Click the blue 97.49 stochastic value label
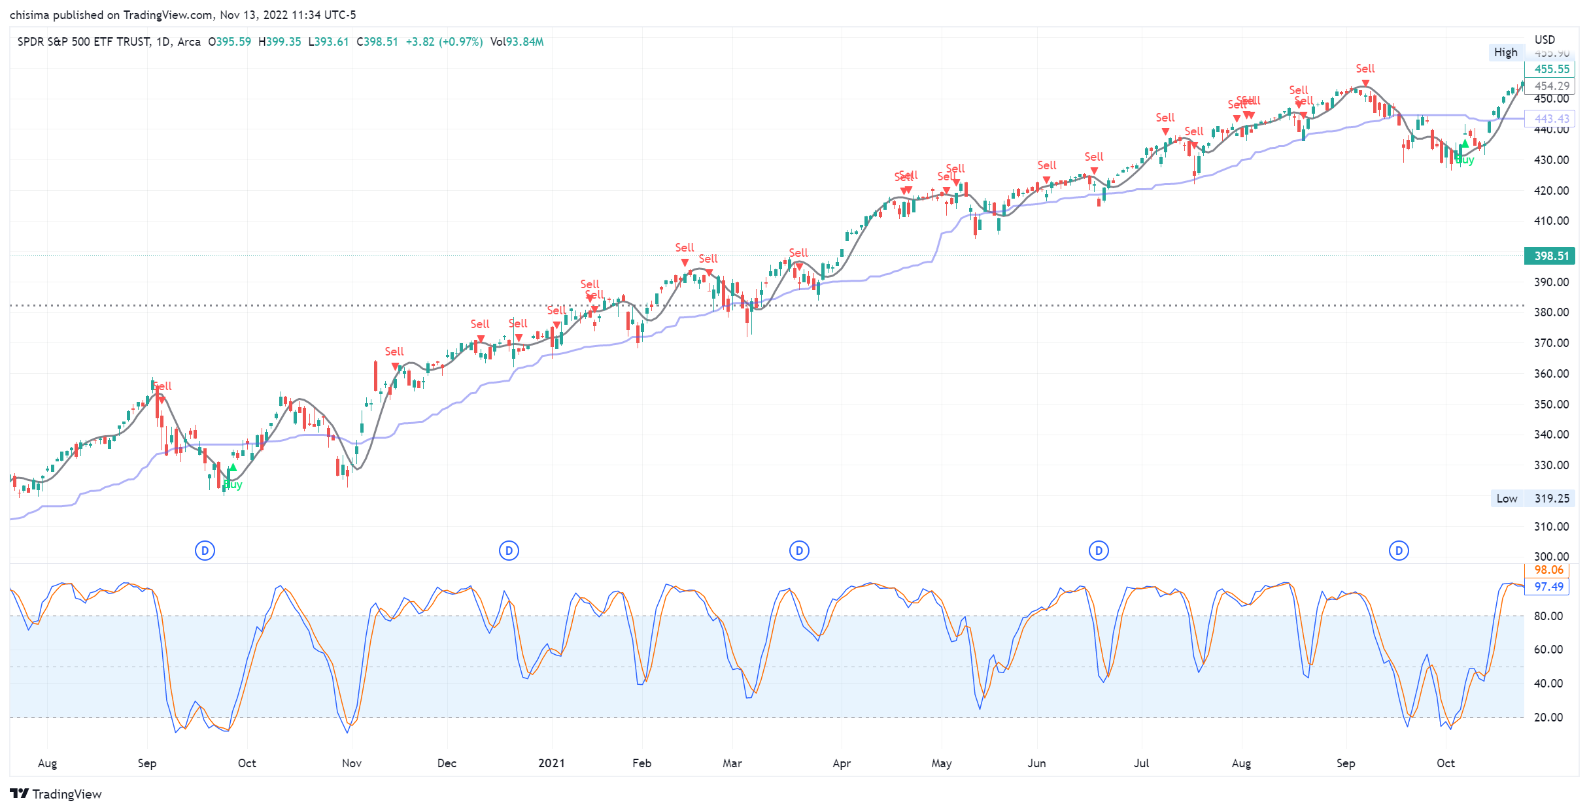The height and width of the screenshot is (811, 1589). pos(1548,587)
